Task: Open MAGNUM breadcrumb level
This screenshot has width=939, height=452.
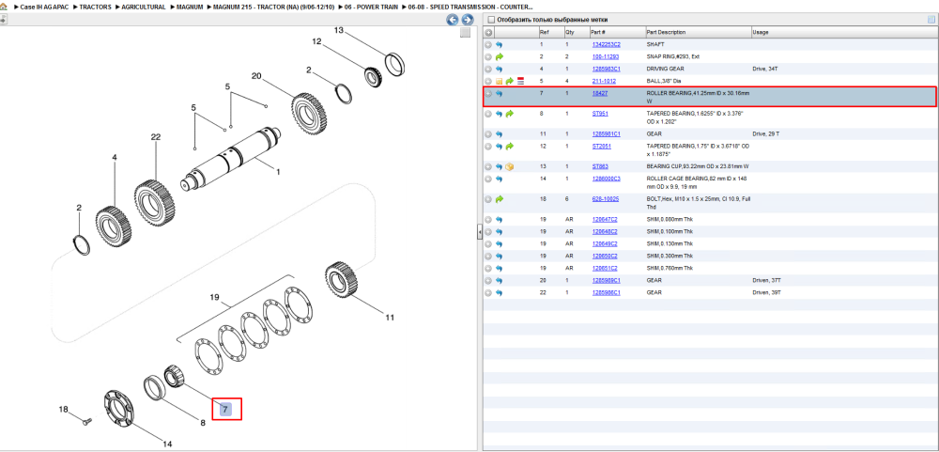Action: point(190,7)
